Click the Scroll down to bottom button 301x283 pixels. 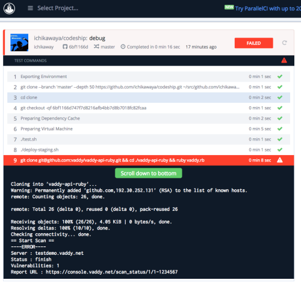click(x=149, y=173)
